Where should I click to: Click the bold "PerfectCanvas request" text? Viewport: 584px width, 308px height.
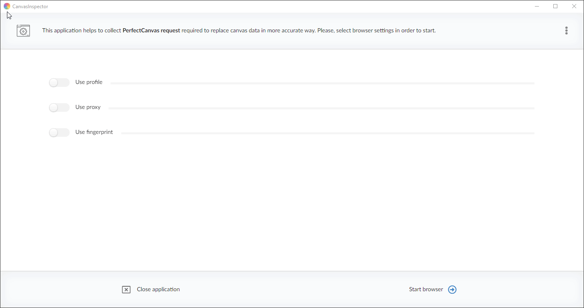click(x=151, y=31)
